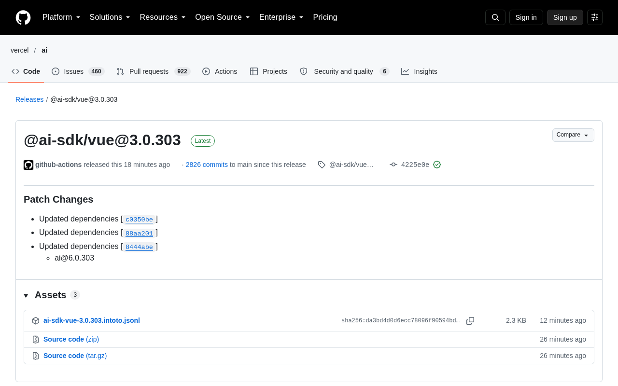
Task: Open appearance settings slider icon
Action: click(595, 17)
